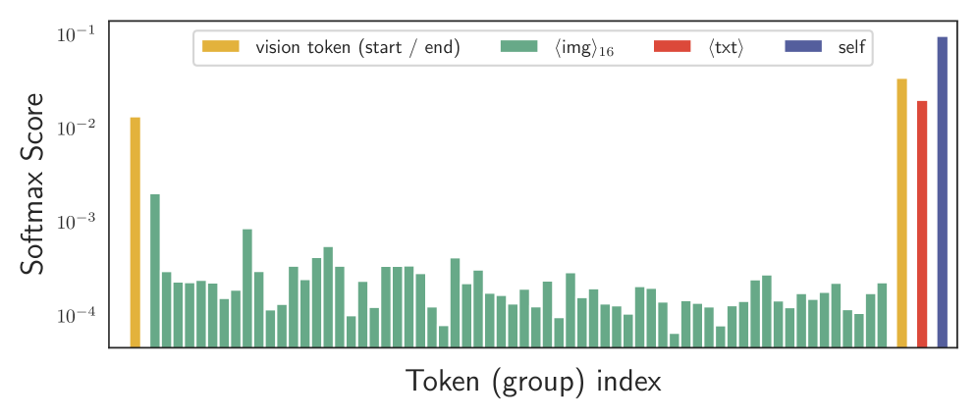The image size is (978, 419).
Task: Click the red ⟨txt⟩ legend swatch
Action: pos(673,47)
